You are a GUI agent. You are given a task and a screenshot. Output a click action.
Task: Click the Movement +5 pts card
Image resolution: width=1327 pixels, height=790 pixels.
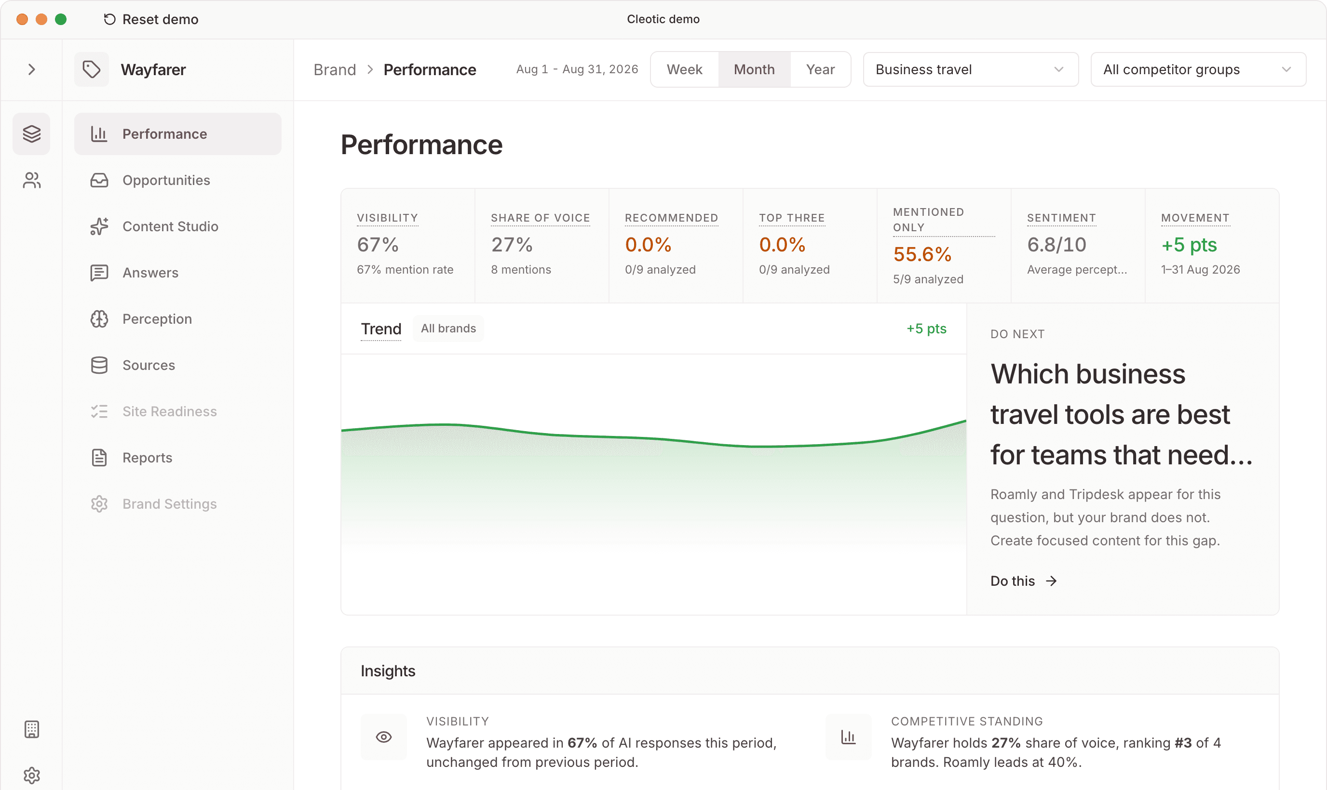coord(1212,245)
